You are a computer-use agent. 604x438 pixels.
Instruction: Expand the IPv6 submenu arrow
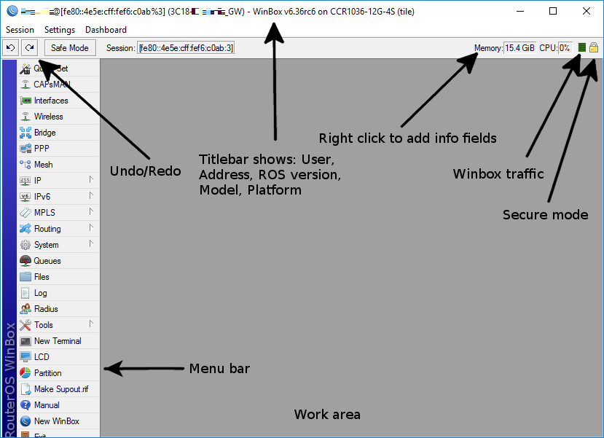coord(91,196)
